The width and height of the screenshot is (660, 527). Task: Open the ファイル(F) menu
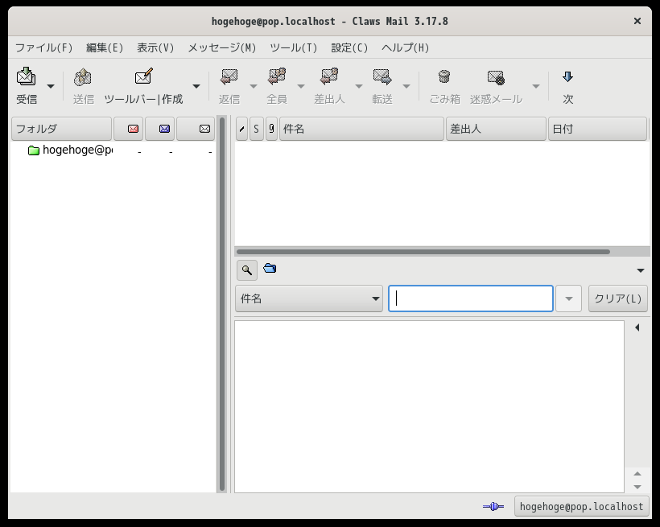tap(43, 47)
